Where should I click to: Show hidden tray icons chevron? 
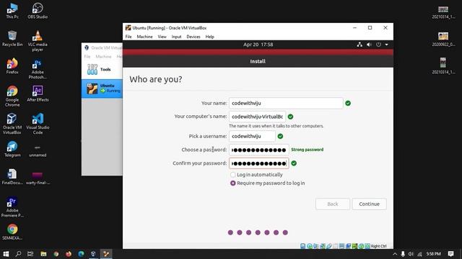[x=395, y=254]
